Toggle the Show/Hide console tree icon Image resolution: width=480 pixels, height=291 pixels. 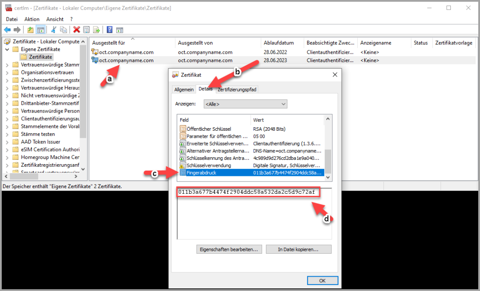click(x=40, y=30)
